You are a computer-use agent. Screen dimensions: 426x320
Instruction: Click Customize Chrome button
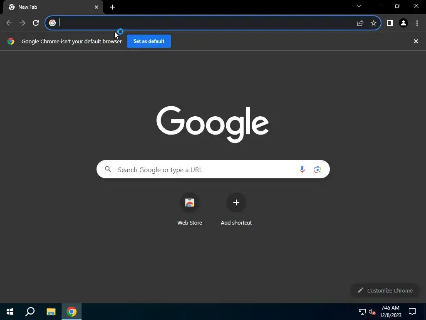tap(385, 290)
